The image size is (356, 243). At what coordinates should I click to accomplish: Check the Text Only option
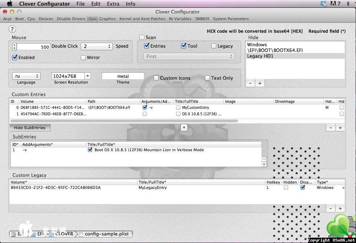[x=207, y=78]
